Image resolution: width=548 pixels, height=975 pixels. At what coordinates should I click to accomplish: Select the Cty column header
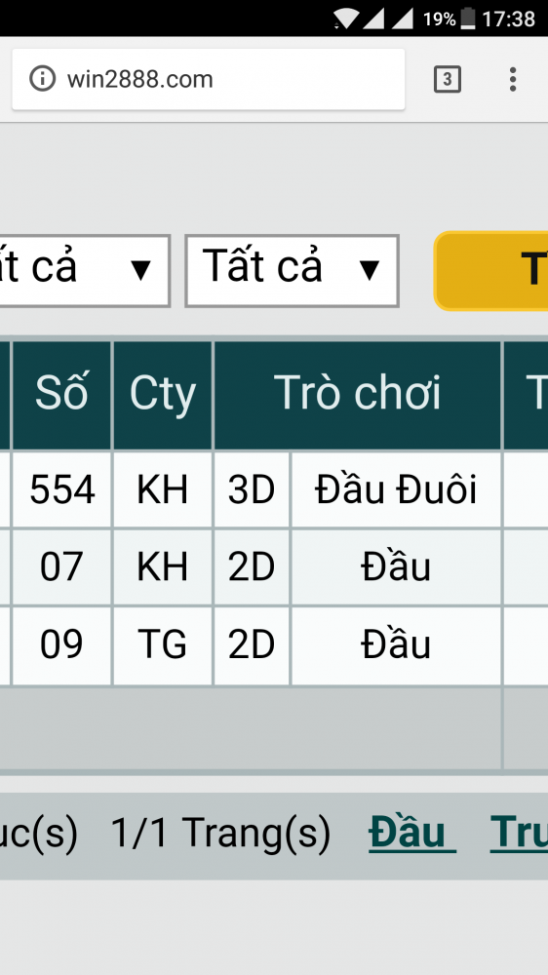tap(162, 394)
